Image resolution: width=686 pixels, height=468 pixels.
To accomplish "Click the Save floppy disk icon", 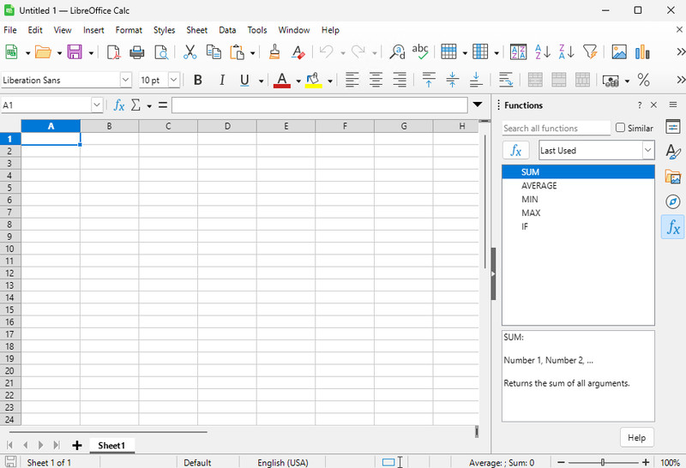I will point(75,52).
